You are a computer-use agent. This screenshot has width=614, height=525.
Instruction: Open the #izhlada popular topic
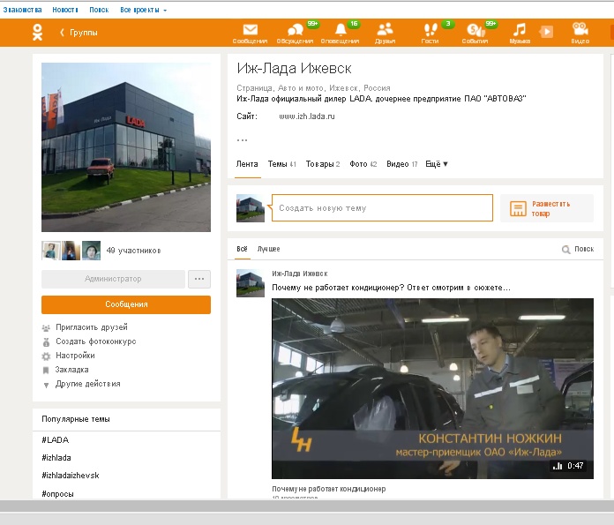(x=56, y=458)
